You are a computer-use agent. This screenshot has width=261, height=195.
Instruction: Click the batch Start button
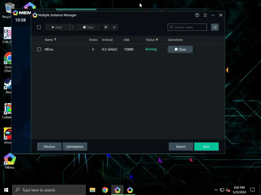coord(57,27)
